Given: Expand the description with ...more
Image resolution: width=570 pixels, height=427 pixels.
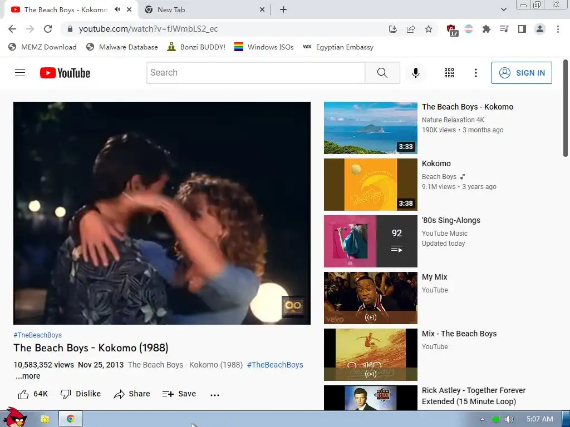Looking at the screenshot, I should pos(28,376).
